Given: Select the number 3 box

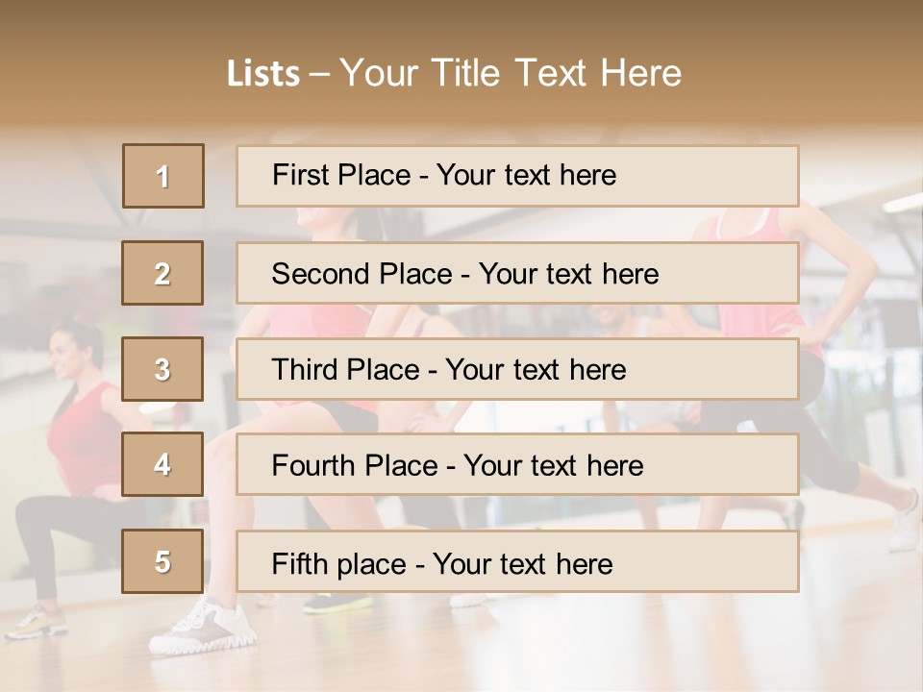Looking at the screenshot, I should pos(162,369).
